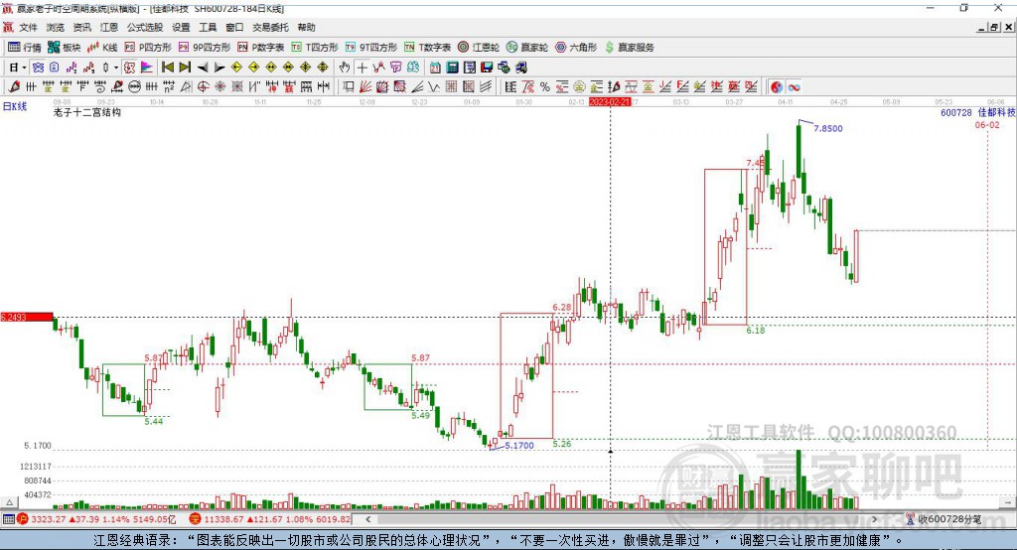Open the 行情 quotes view
This screenshot has width=1017, height=550.
coord(25,48)
